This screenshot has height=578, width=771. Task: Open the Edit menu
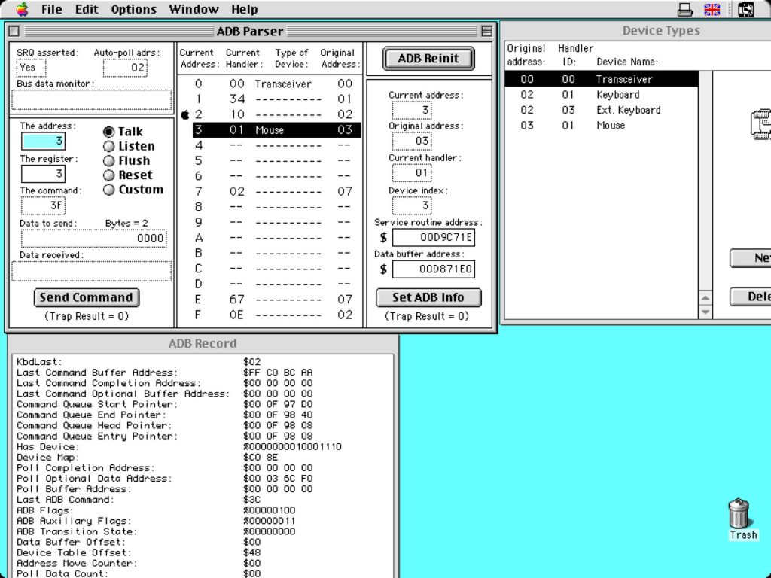[87, 9]
